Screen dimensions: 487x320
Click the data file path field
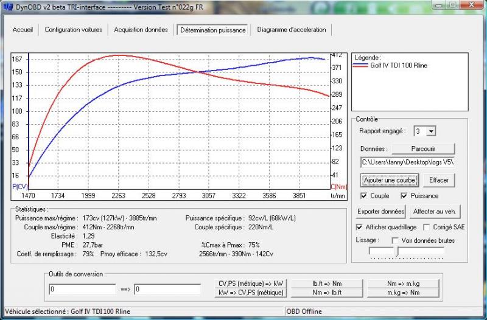pyautogui.click(x=407, y=162)
